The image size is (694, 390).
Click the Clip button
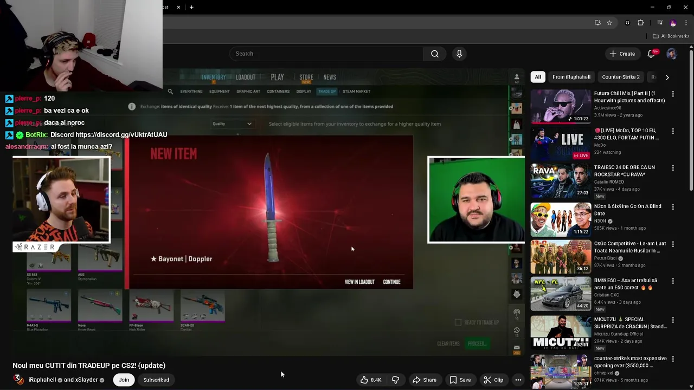[493, 380]
